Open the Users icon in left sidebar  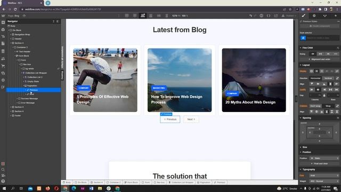(x=3, y=59)
